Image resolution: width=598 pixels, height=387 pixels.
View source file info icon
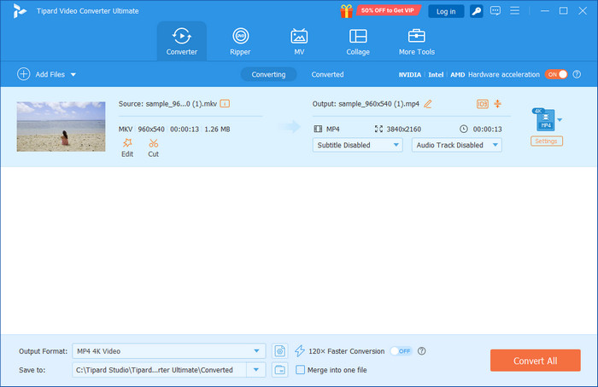225,103
